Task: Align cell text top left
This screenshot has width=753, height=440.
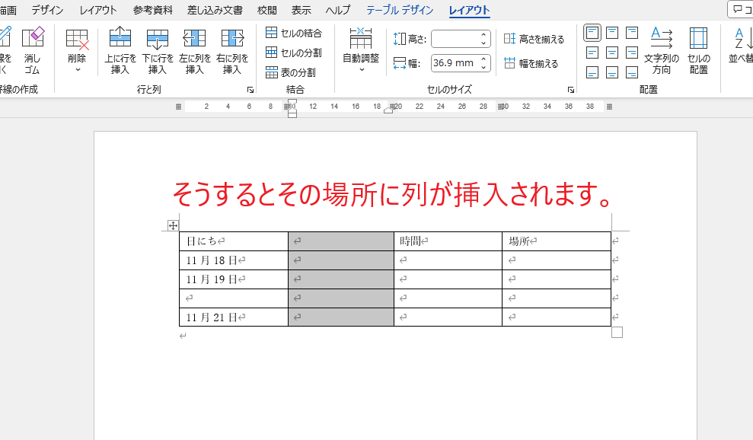Action: 592,33
